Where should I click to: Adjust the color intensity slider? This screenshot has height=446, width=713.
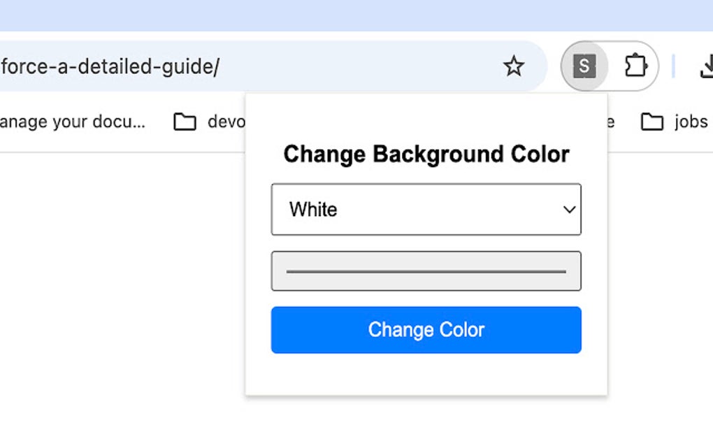point(426,270)
